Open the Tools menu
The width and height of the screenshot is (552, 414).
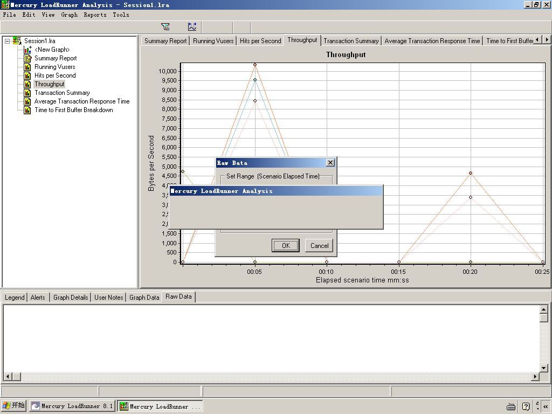(x=121, y=15)
